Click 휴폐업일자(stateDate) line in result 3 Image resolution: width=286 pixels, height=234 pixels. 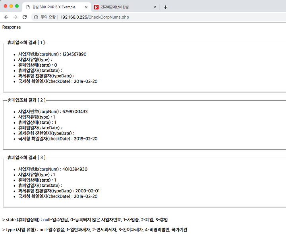pyautogui.click(x=40, y=186)
